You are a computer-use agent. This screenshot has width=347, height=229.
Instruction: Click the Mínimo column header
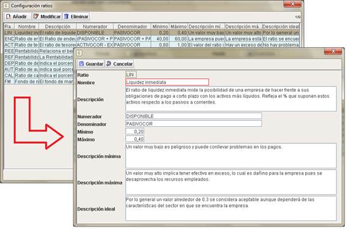tap(160, 26)
